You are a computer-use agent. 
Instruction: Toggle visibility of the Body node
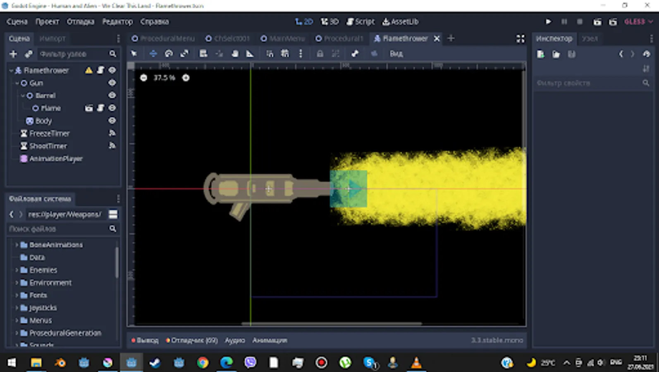112,121
